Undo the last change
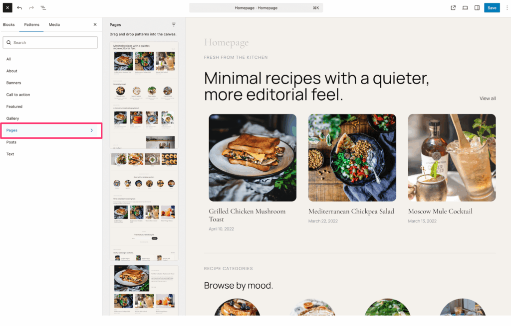The image size is (511, 326). click(x=19, y=8)
